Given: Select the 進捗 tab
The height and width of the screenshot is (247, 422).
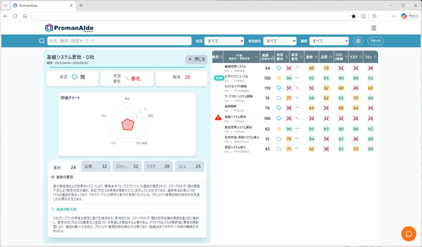Looking at the screenshot, I should (64, 167).
